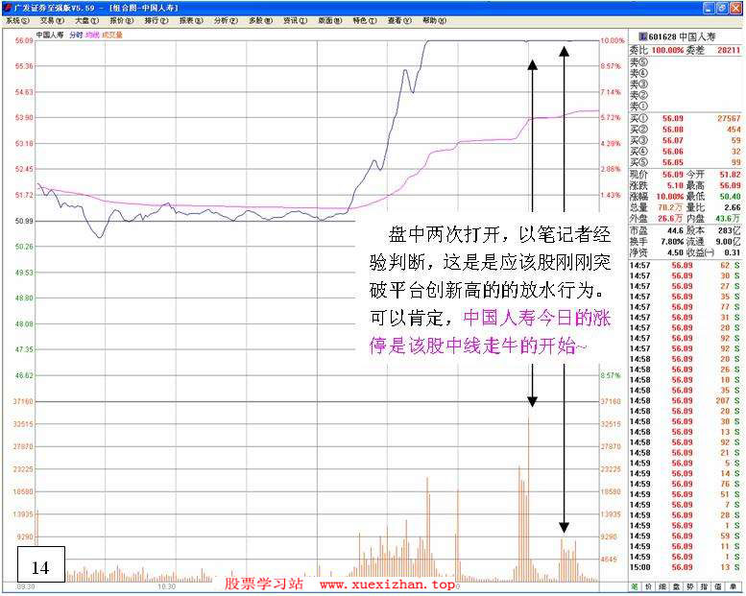Click the 14:58 tick with volume 207
Viewport: 746px width, 596px height.
click(686, 400)
